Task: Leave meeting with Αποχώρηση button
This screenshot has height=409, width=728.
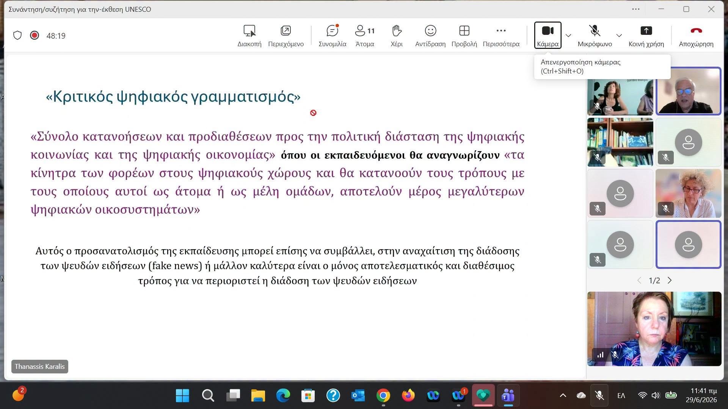Action: (x=696, y=36)
